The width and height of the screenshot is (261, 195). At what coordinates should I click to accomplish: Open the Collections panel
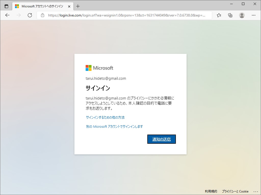(230, 15)
